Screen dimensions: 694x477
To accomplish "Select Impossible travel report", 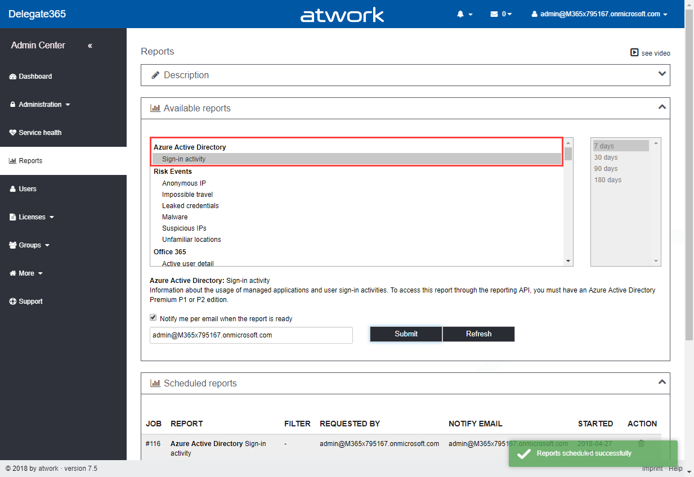I will click(187, 195).
